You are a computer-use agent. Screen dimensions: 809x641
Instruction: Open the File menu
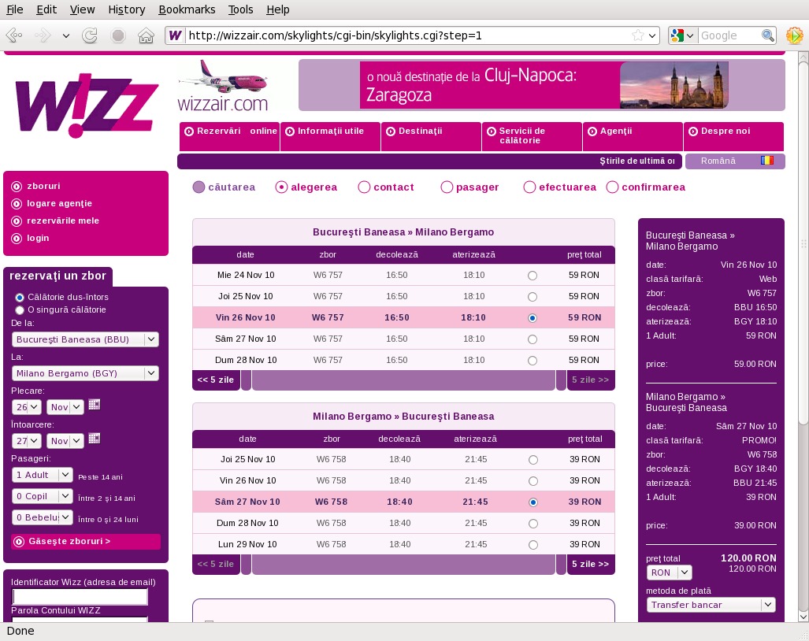point(14,9)
